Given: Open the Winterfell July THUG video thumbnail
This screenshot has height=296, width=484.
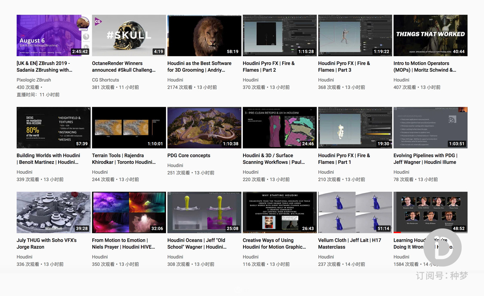Looking at the screenshot, I should coord(53,212).
